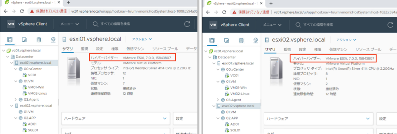Screen dimensions: 397x134
Task: Click the host icon beside esxi01 title in left window
Action: tap(64, 39)
